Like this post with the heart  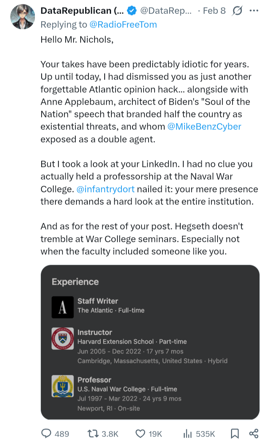click(140, 434)
